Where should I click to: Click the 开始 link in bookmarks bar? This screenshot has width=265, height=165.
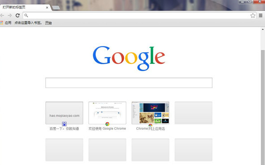pos(48,23)
